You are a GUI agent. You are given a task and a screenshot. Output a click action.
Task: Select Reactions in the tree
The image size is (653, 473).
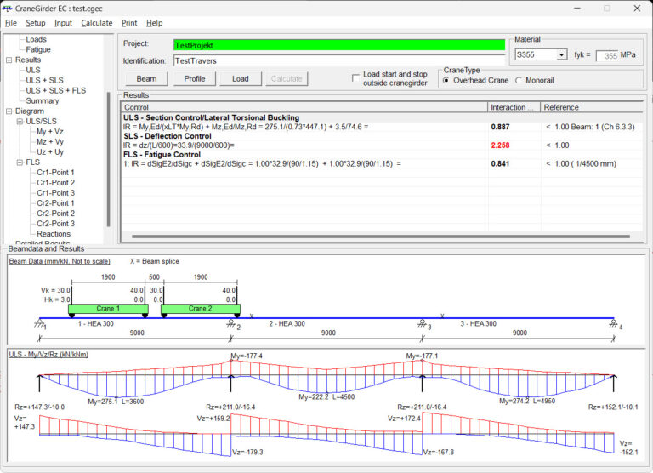[54, 234]
